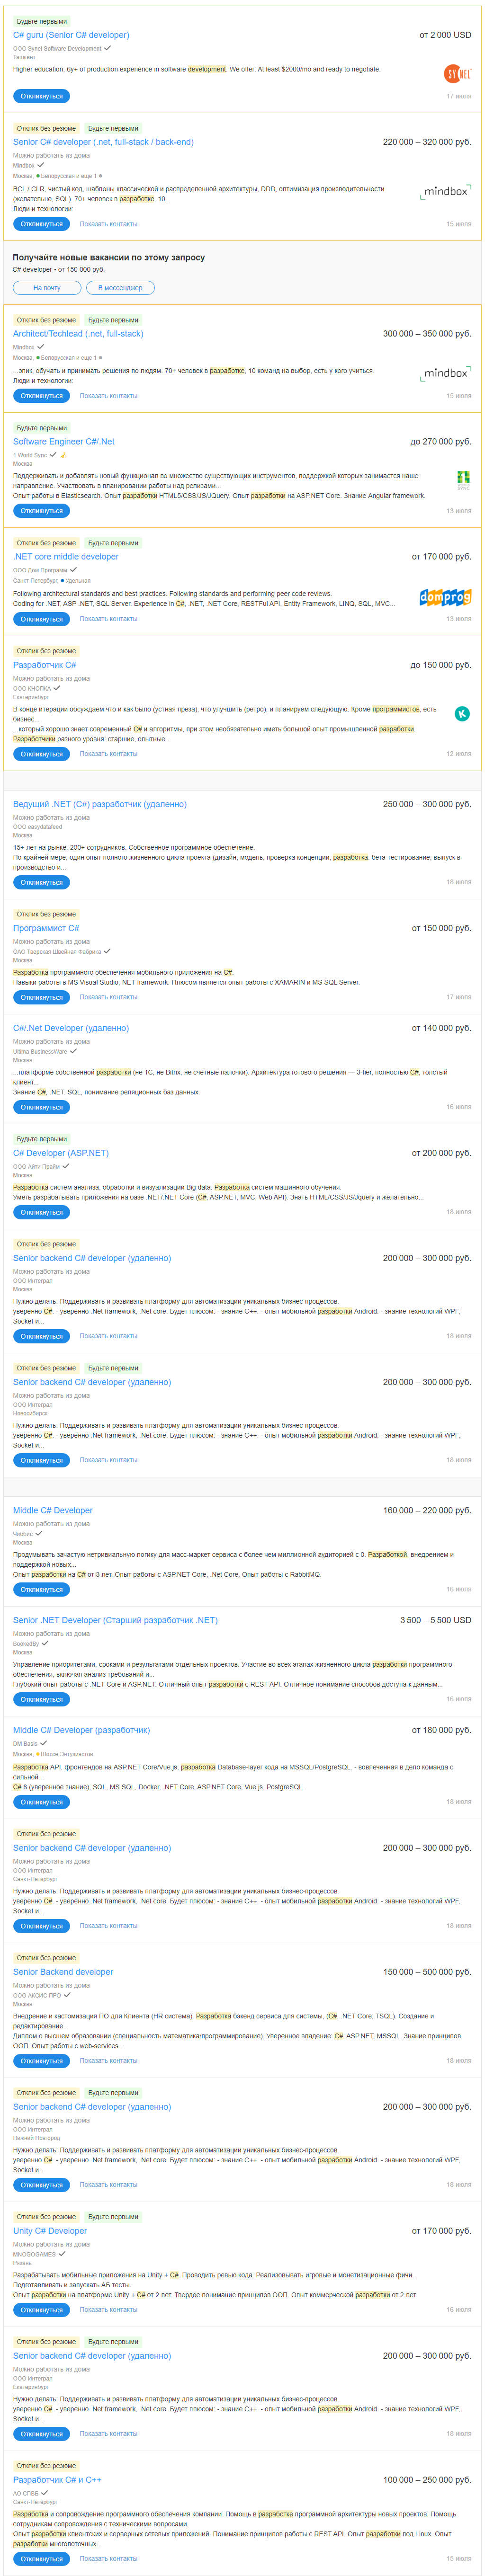
Task: Show contacts for Программист C# vacancy
Action: [x=108, y=997]
